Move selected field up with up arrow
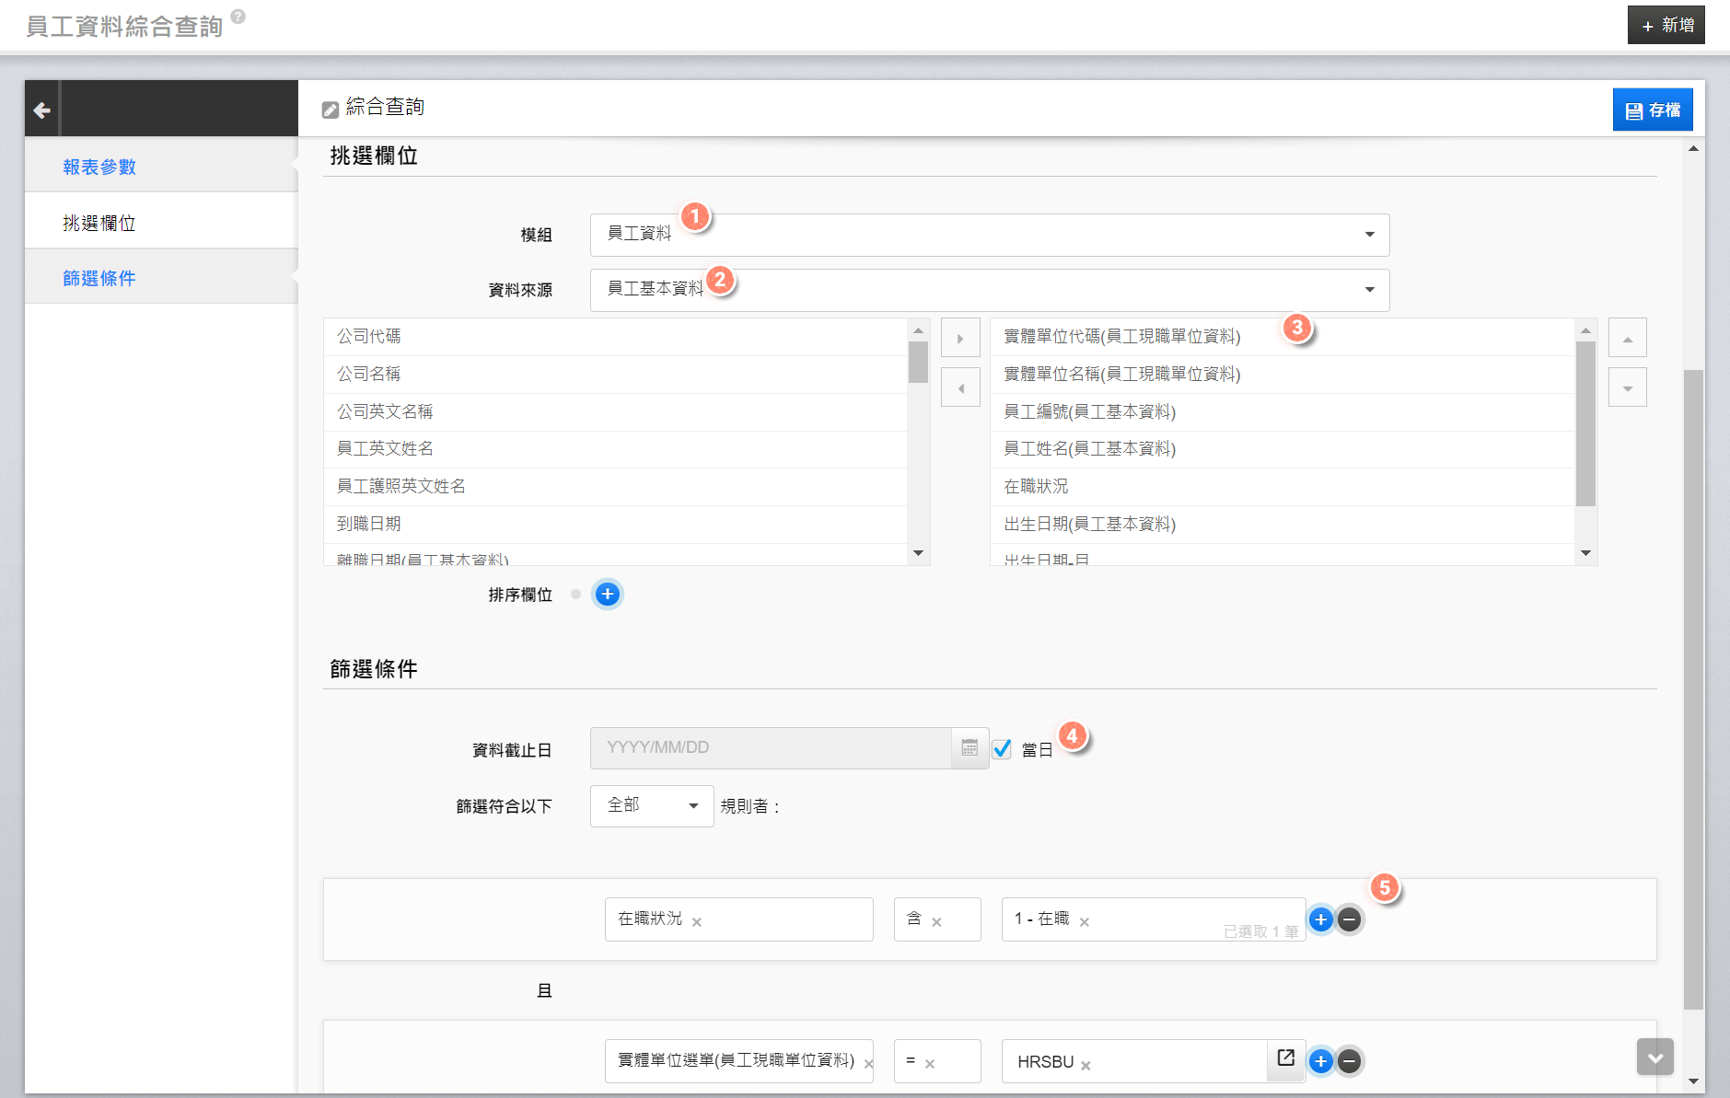1730x1098 pixels. click(x=1627, y=339)
